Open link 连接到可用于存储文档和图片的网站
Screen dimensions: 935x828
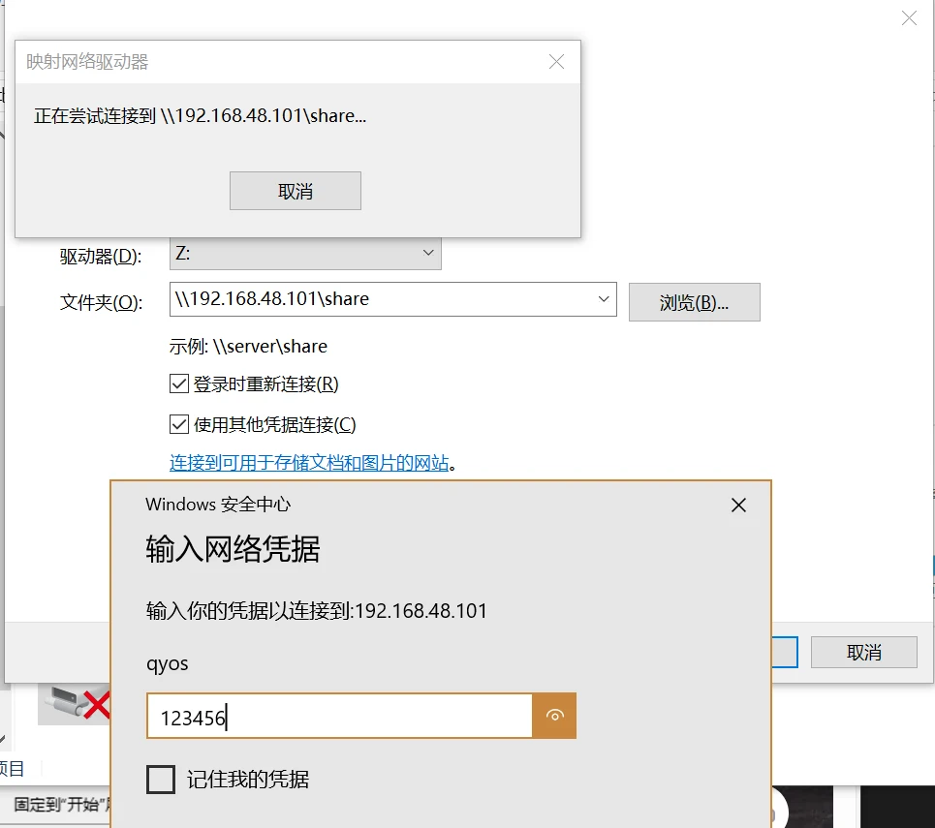point(309,463)
